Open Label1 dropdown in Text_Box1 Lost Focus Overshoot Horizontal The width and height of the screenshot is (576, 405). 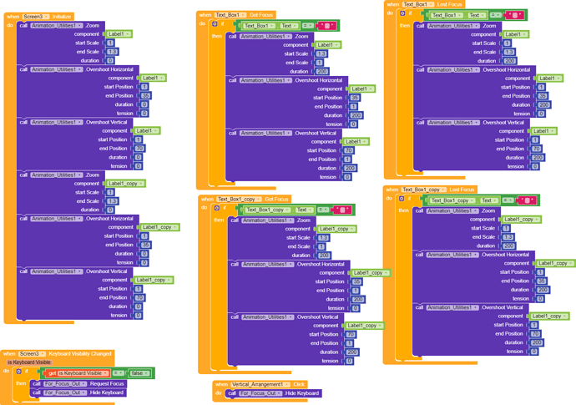pos(550,78)
